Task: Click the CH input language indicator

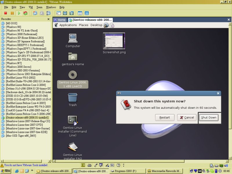Action: point(83,165)
